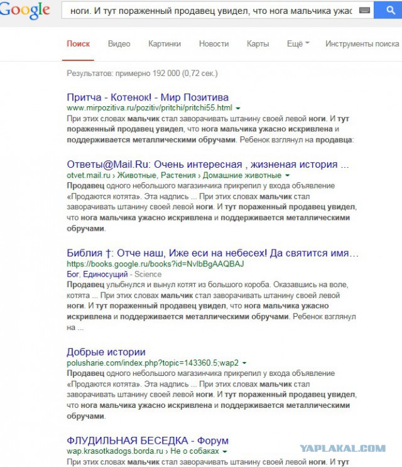Click the blue search magnifier button
Screen dimensions: 402x467
pyautogui.click(x=388, y=10)
